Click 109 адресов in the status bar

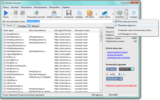(97, 95)
